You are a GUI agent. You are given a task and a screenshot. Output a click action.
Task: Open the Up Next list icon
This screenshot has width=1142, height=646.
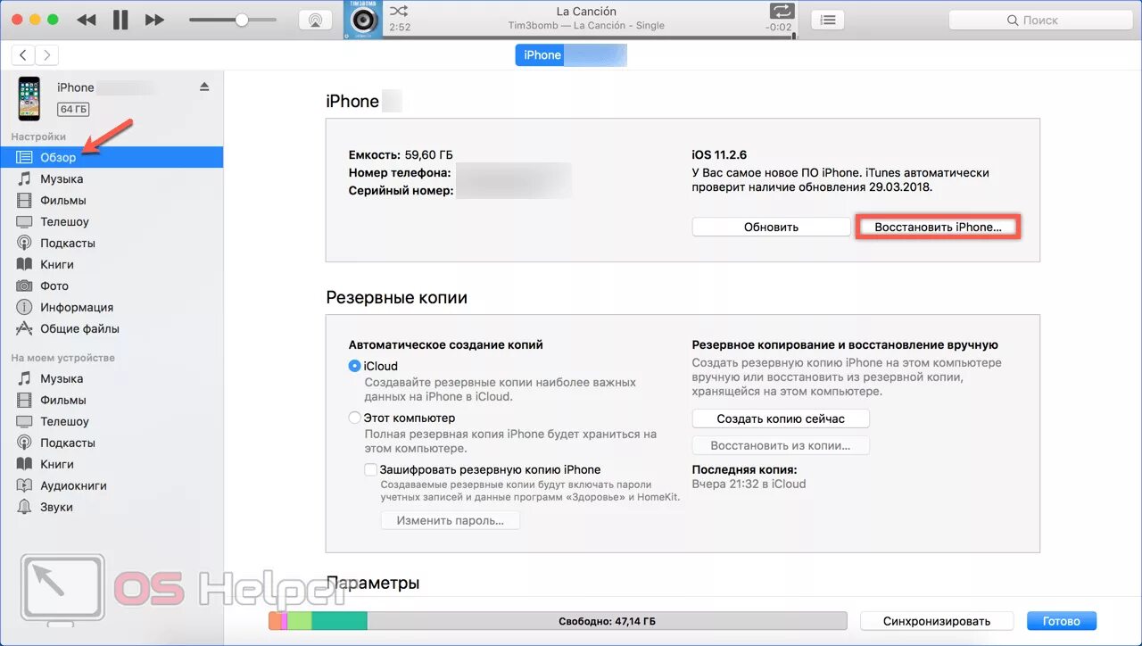829,20
